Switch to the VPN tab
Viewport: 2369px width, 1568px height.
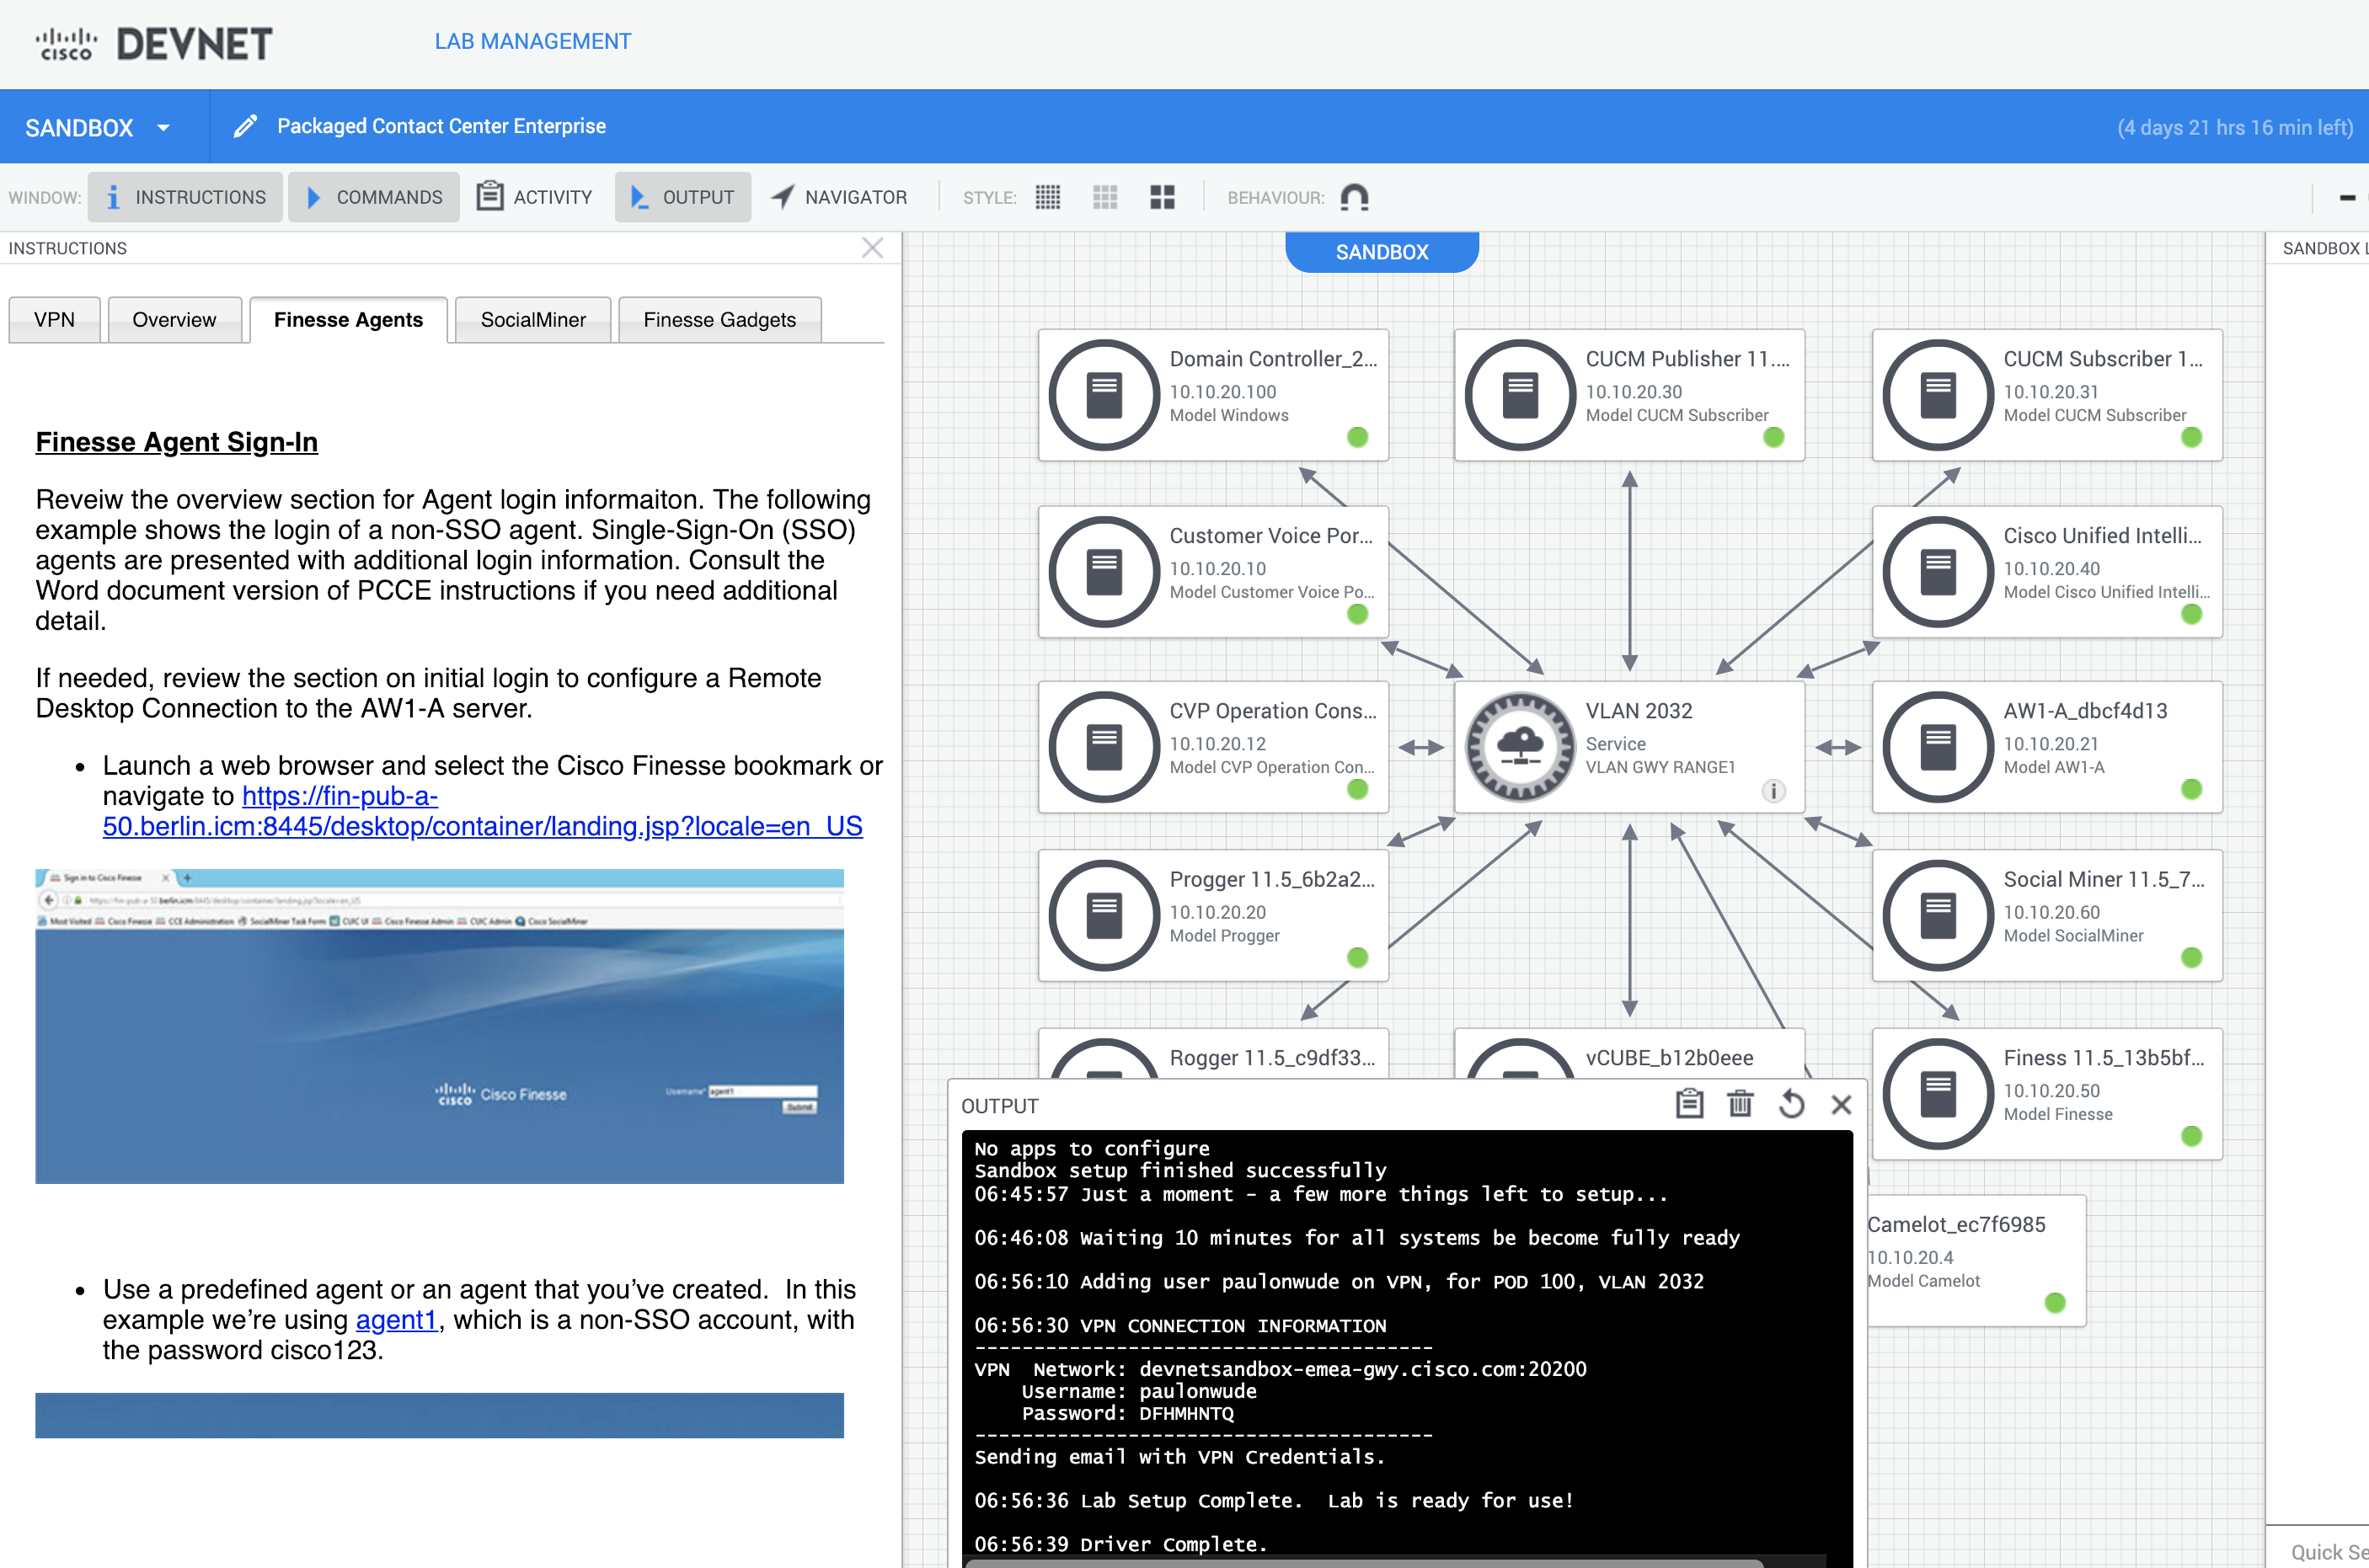tap(54, 320)
